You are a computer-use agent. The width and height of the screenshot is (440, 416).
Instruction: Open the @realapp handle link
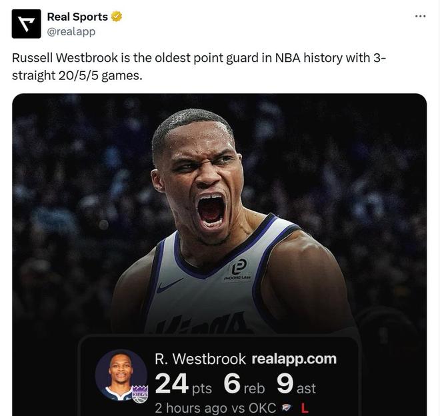coord(71,31)
